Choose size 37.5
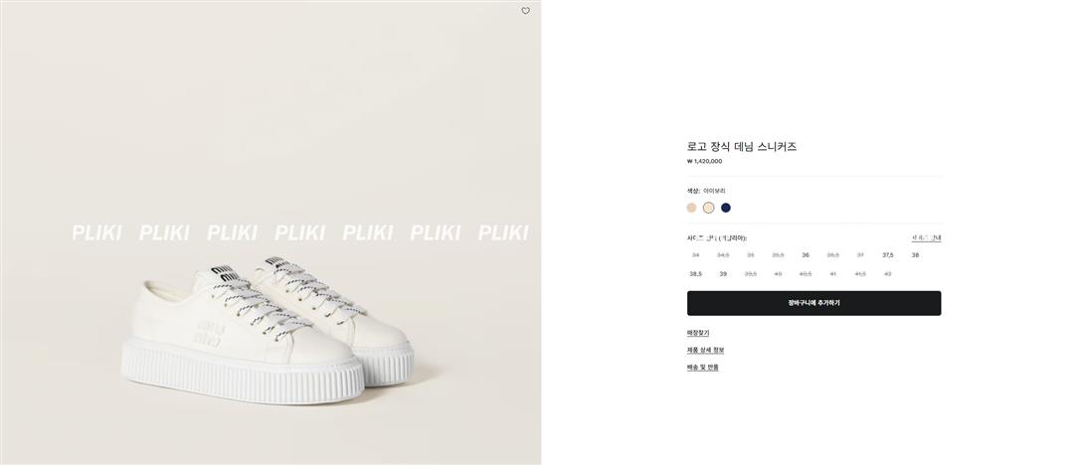Viewport: 1074px width, 465px height. tap(888, 255)
